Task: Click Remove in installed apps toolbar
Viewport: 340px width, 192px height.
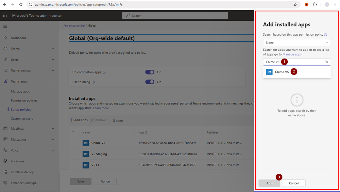Action: [x=98, y=120]
